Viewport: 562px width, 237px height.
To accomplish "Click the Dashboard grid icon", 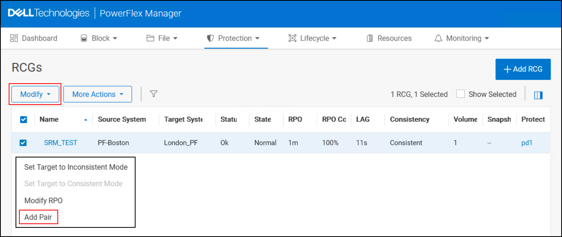I will point(14,38).
